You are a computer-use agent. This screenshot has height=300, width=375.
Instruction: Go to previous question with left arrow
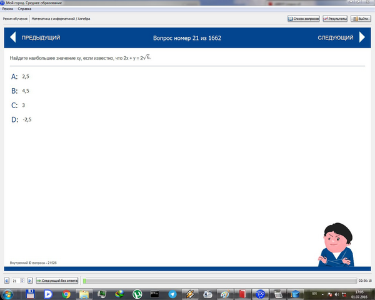(13, 37)
